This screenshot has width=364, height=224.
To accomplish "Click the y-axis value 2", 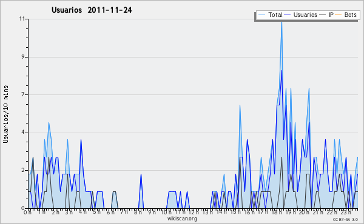I will [23, 170].
